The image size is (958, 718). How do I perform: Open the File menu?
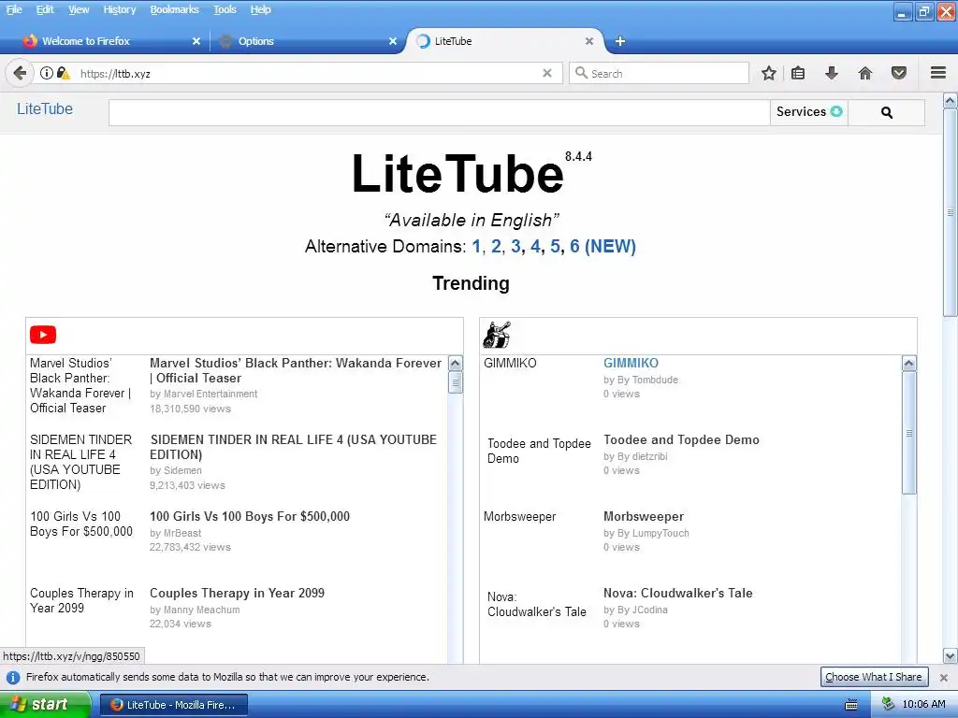(14, 9)
